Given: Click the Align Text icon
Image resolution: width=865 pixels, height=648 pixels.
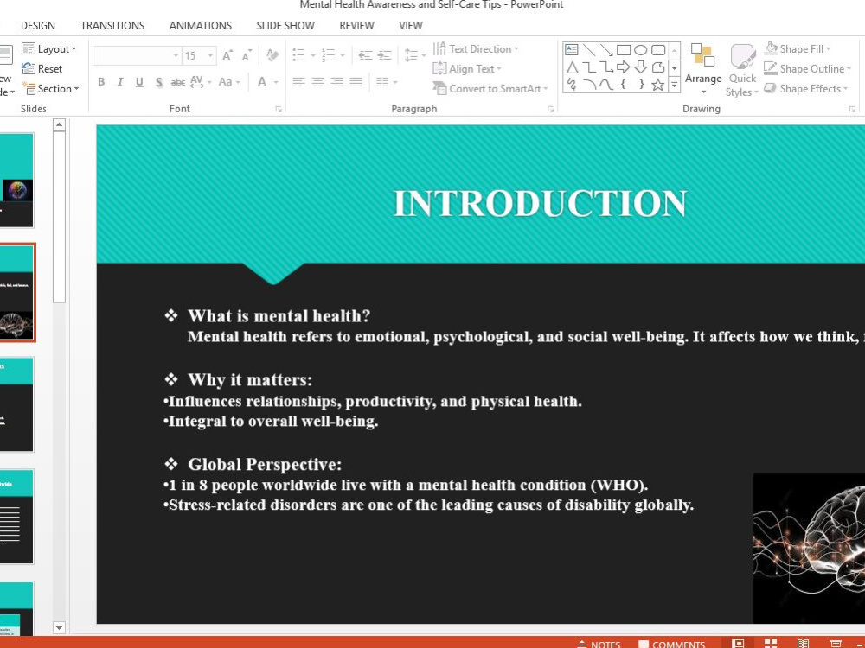Looking at the screenshot, I should pyautogui.click(x=442, y=68).
